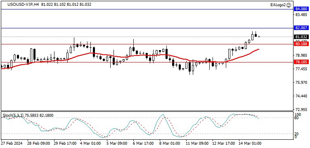Click the blue 82.007 price tag
The width and height of the screenshot is (310, 148).
pos(301,28)
